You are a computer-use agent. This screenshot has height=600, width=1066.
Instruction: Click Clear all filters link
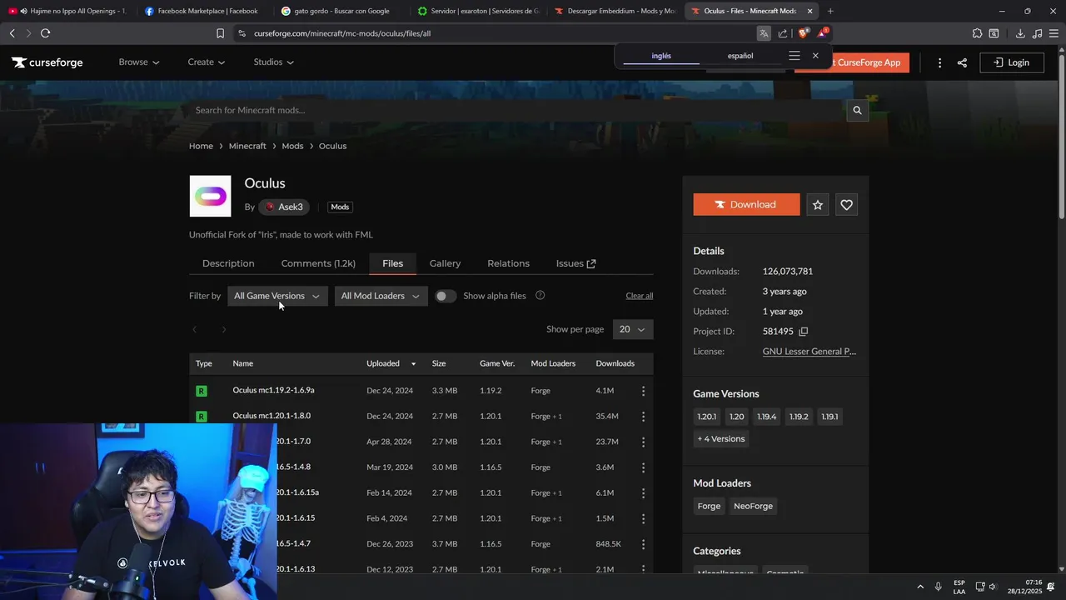point(640,296)
